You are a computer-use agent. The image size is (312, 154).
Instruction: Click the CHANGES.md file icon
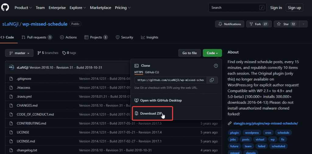(x=11, y=106)
